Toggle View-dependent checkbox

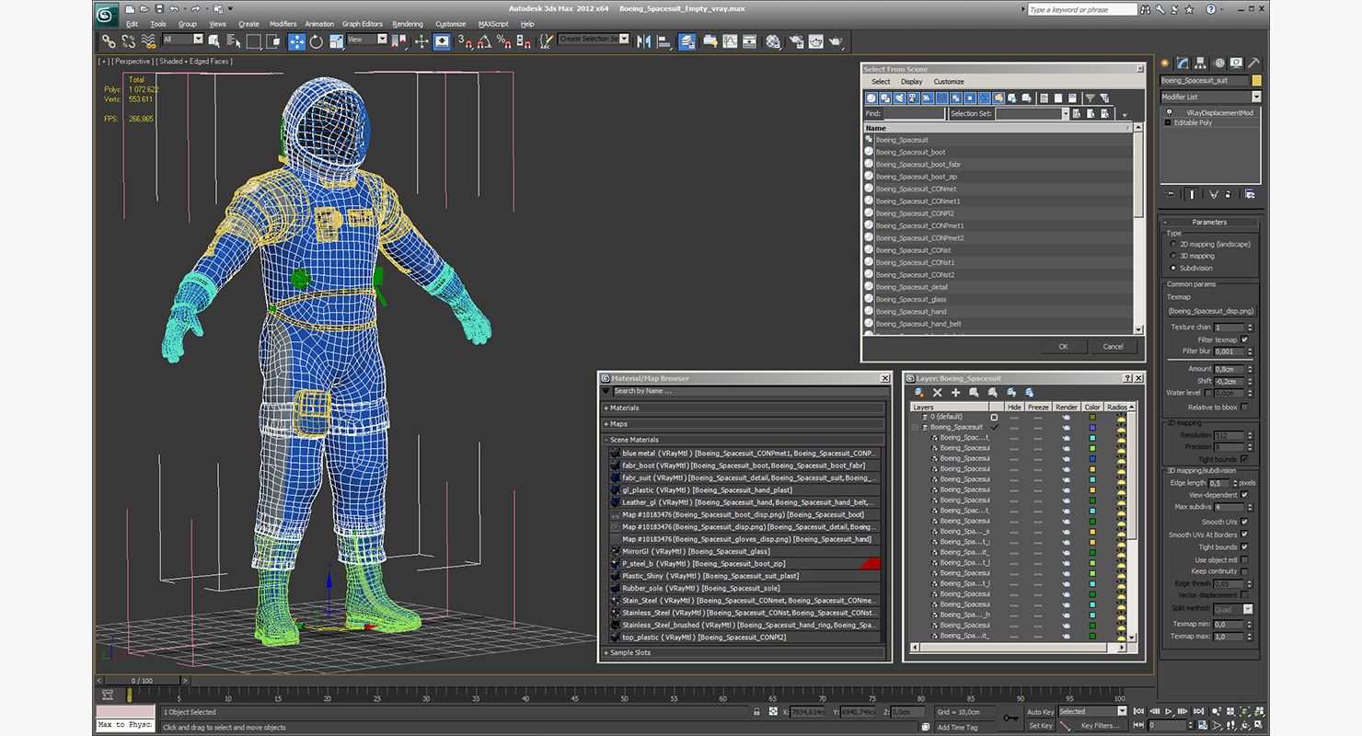click(x=1244, y=494)
